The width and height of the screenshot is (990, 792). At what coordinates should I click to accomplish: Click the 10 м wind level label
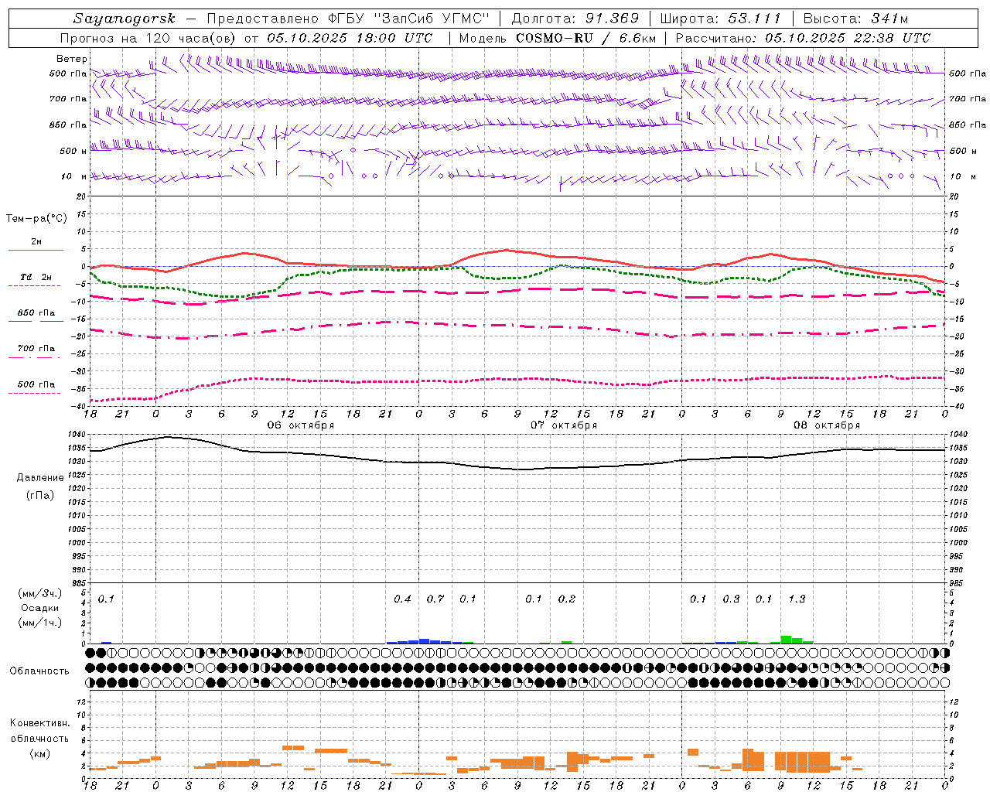click(73, 176)
